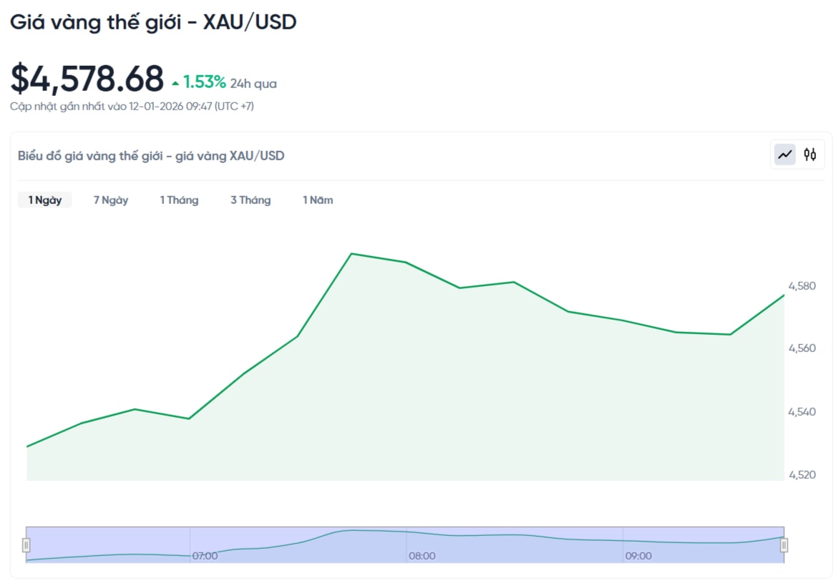This screenshot has width=836, height=581.
Task: Grab the left range selector handle
Action: 26,545
